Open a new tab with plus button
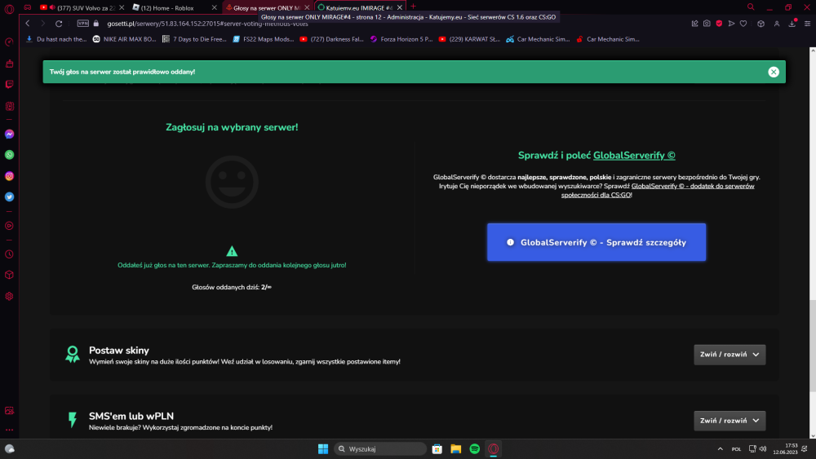The image size is (816, 459). (x=413, y=7)
